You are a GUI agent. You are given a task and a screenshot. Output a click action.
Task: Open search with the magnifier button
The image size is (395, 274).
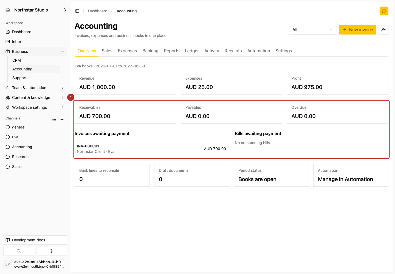coord(19,251)
